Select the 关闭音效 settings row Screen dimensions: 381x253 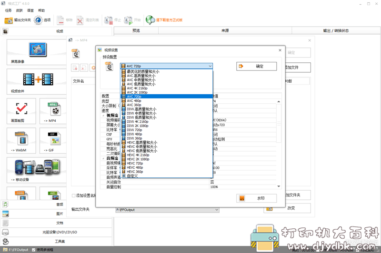[188, 182]
